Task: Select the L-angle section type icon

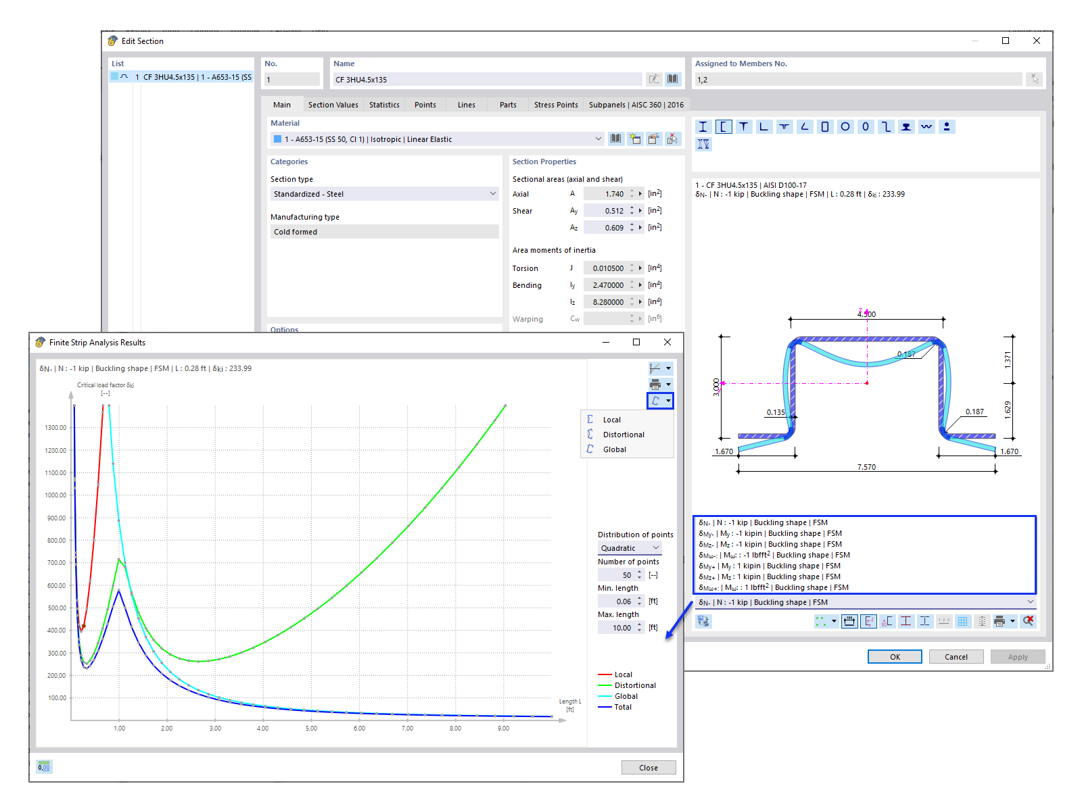Action: [x=764, y=126]
